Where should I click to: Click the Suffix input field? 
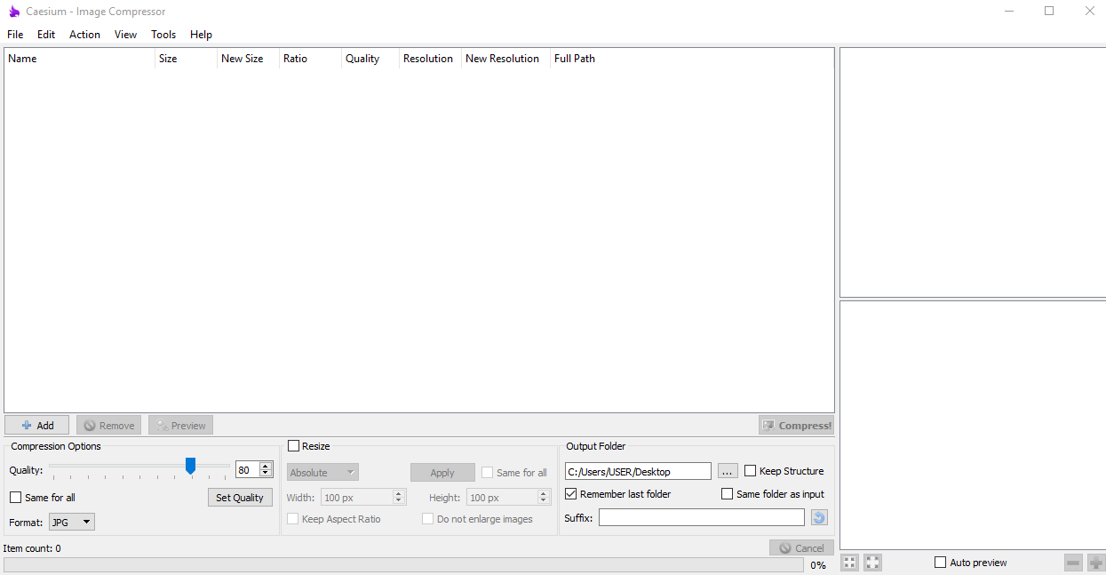point(702,517)
